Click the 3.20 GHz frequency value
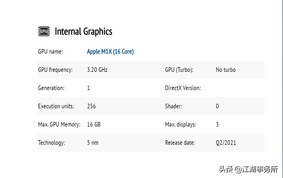The height and width of the screenshot is (178, 283). [x=97, y=70]
